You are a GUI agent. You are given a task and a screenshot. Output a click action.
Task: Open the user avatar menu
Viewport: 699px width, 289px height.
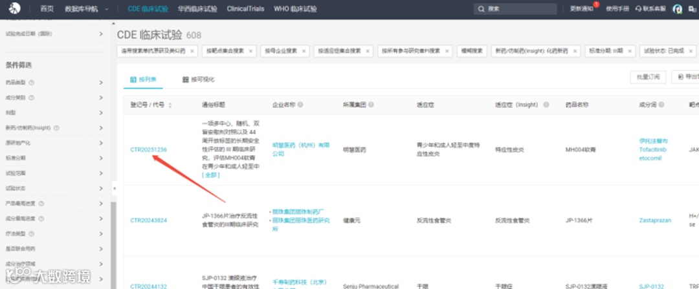(677, 9)
